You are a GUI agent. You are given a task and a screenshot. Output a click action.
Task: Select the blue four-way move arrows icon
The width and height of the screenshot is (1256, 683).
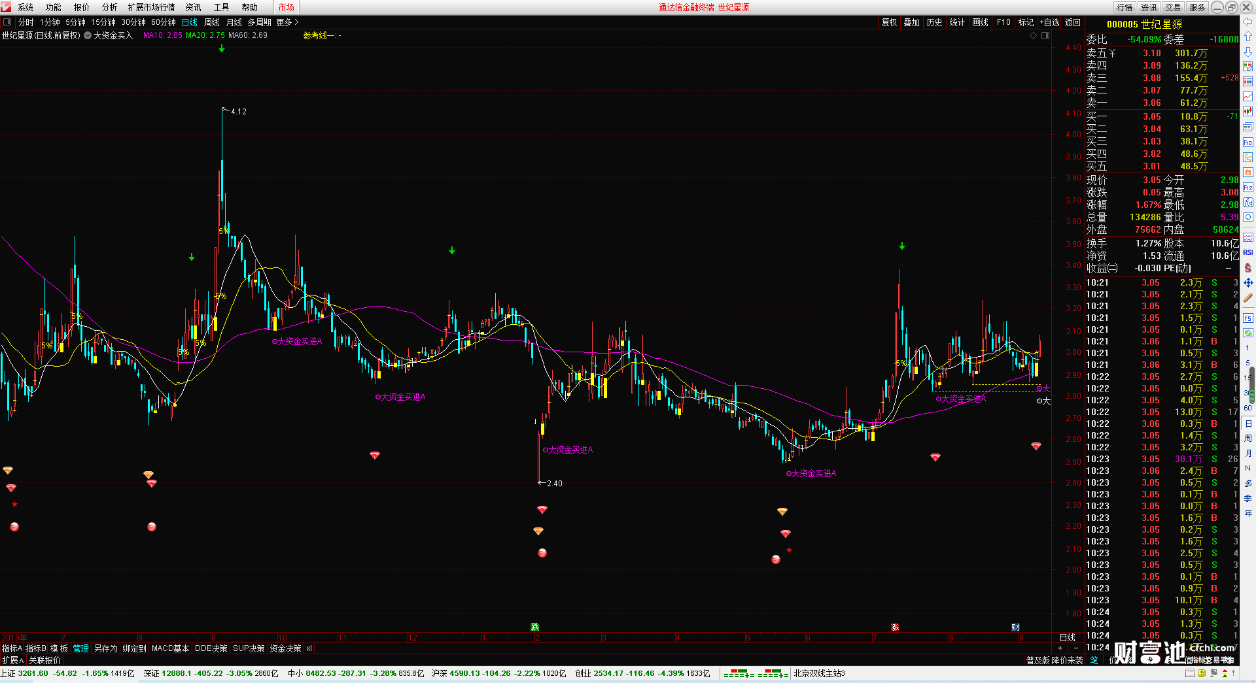click(x=1248, y=282)
